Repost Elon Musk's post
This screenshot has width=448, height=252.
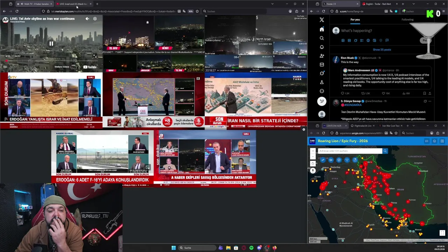point(363,93)
